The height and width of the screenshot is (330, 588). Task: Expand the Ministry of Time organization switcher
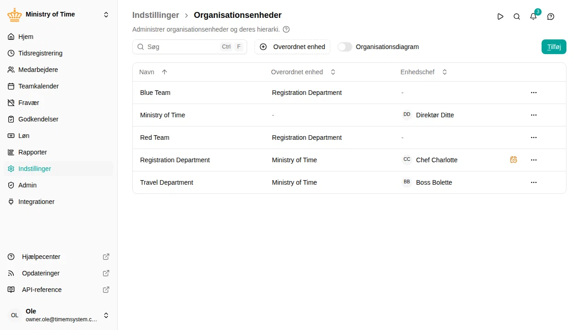click(x=106, y=15)
